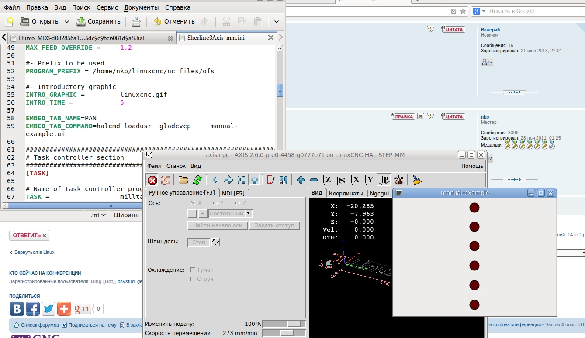Click the Изменить подачу feed override slider
Screen dimensions: 585x338
[284, 324]
